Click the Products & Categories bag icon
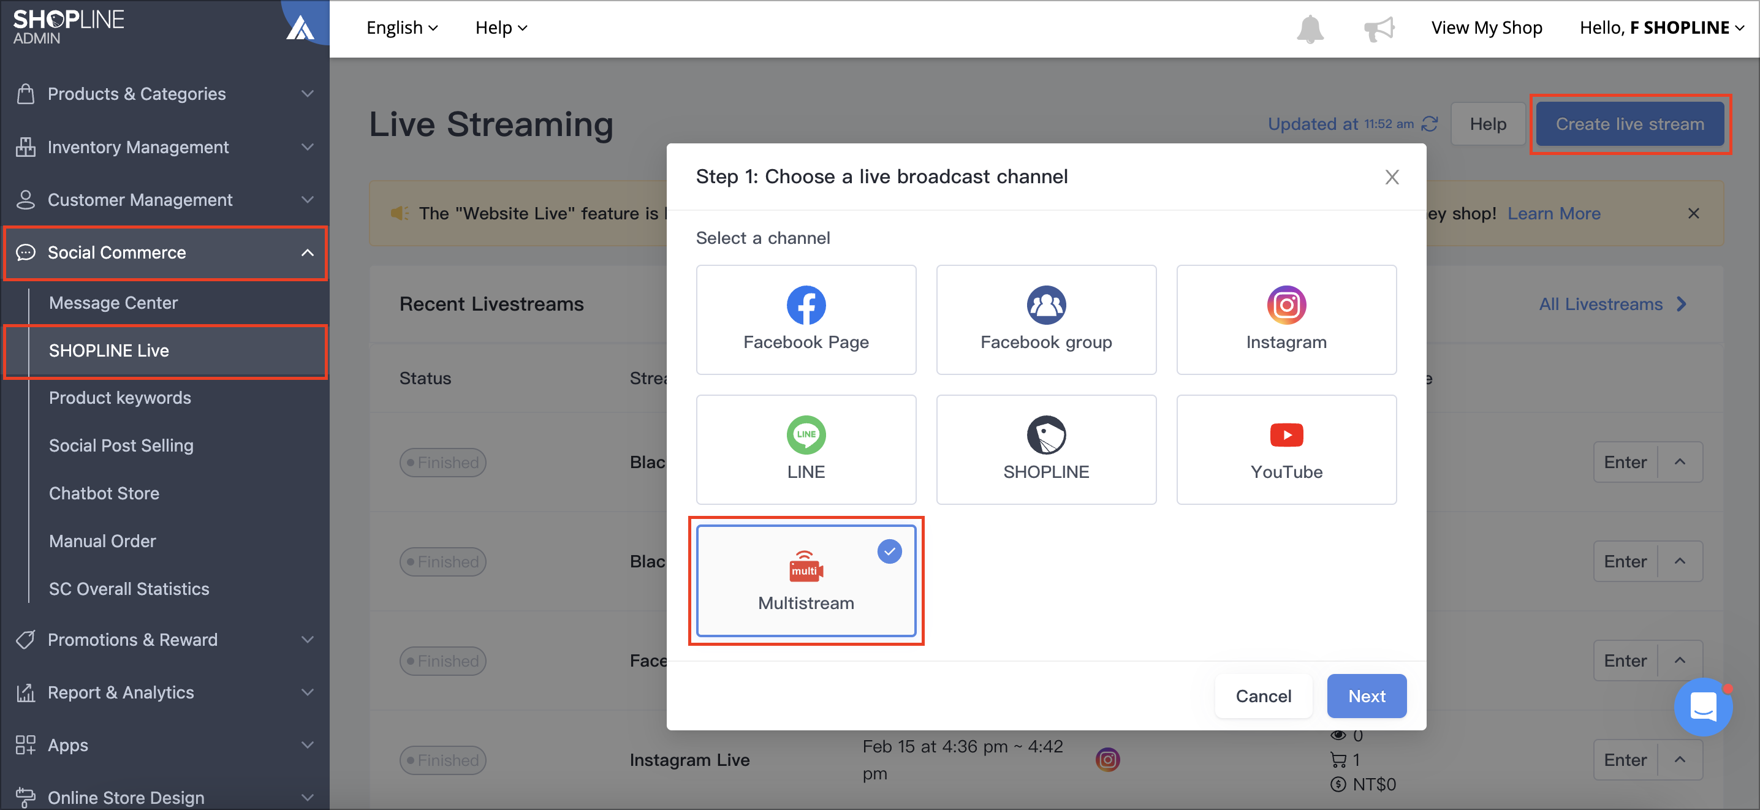This screenshot has height=810, width=1760. coord(25,94)
